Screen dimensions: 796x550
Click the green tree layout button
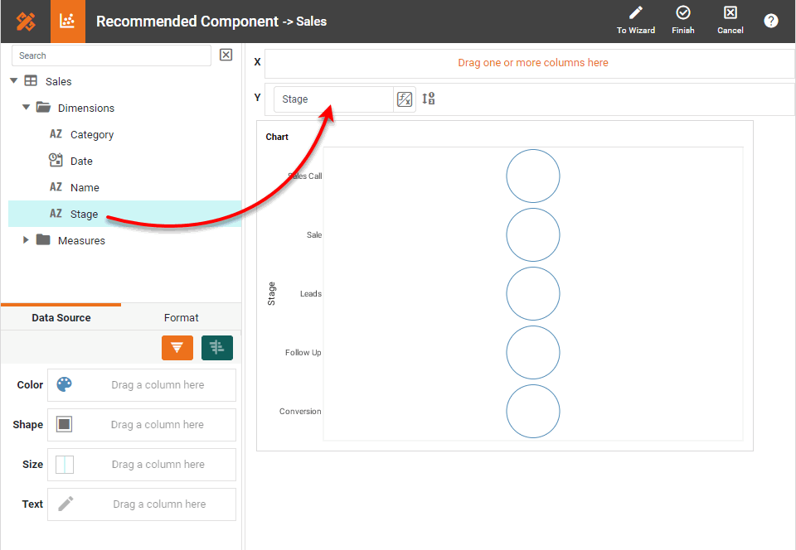coord(217,348)
